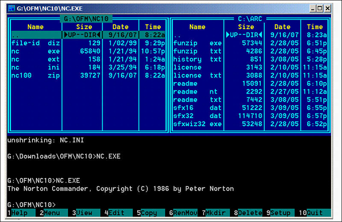The width and height of the screenshot is (342, 222).
Task: Open the 9 Setup function key
Action: point(280,213)
